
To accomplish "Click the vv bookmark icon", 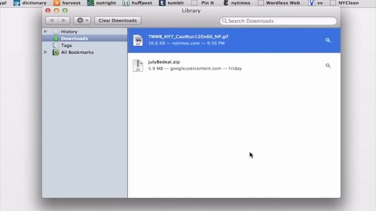I will coord(311,3).
